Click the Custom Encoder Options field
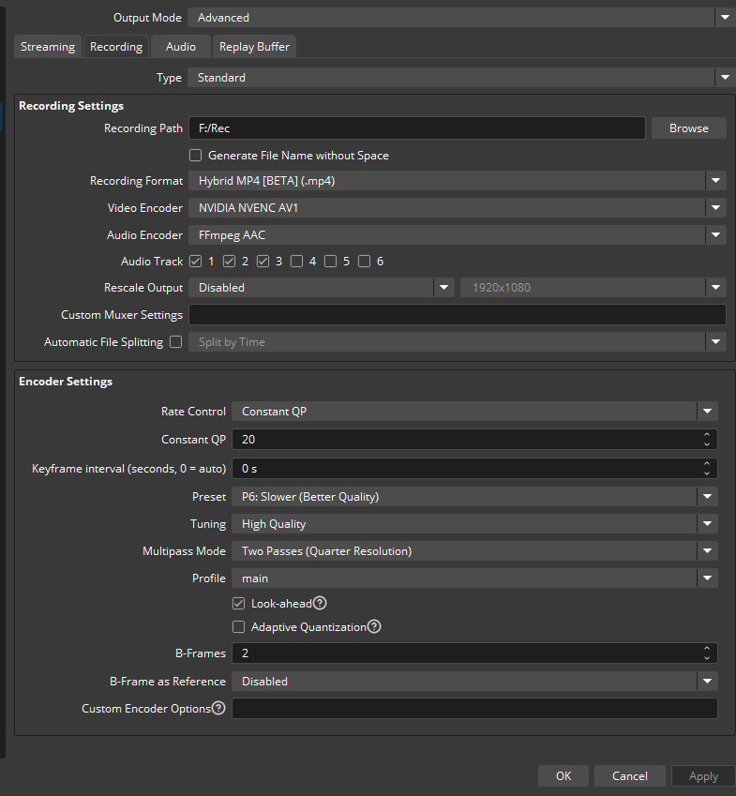Image resolution: width=736 pixels, height=796 pixels. point(474,708)
